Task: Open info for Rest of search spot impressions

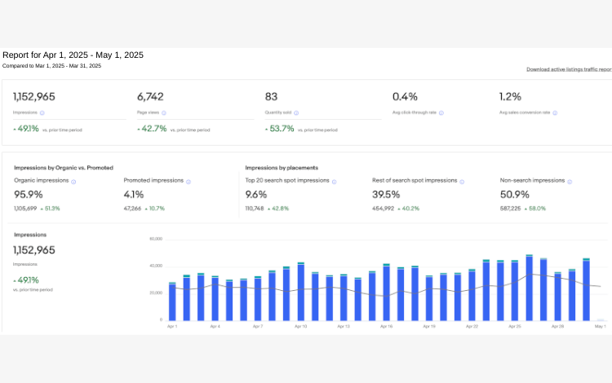Action: coord(462,182)
